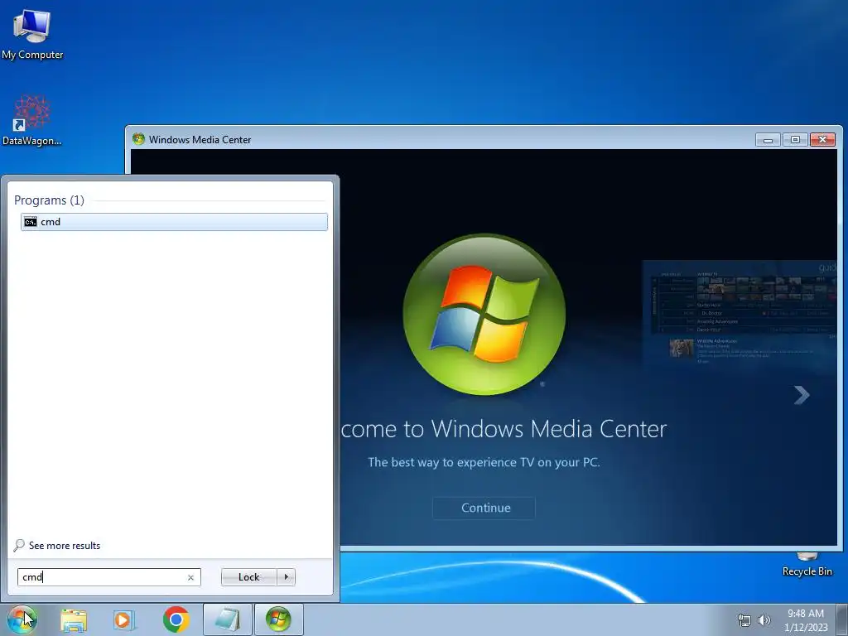This screenshot has width=848, height=636.
Task: Close the Windows Media Center window
Action: (822, 139)
